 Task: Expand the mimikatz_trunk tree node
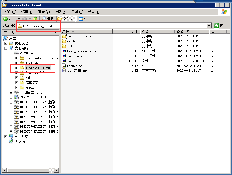(x=16, y=68)
